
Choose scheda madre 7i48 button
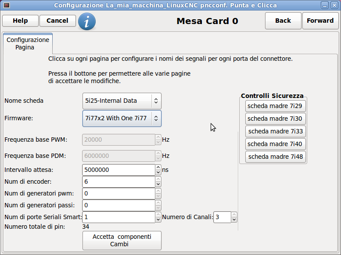tap(275, 157)
